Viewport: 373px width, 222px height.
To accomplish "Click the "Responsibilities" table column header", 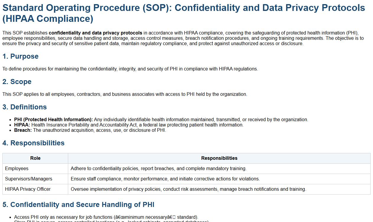I will (219, 158).
